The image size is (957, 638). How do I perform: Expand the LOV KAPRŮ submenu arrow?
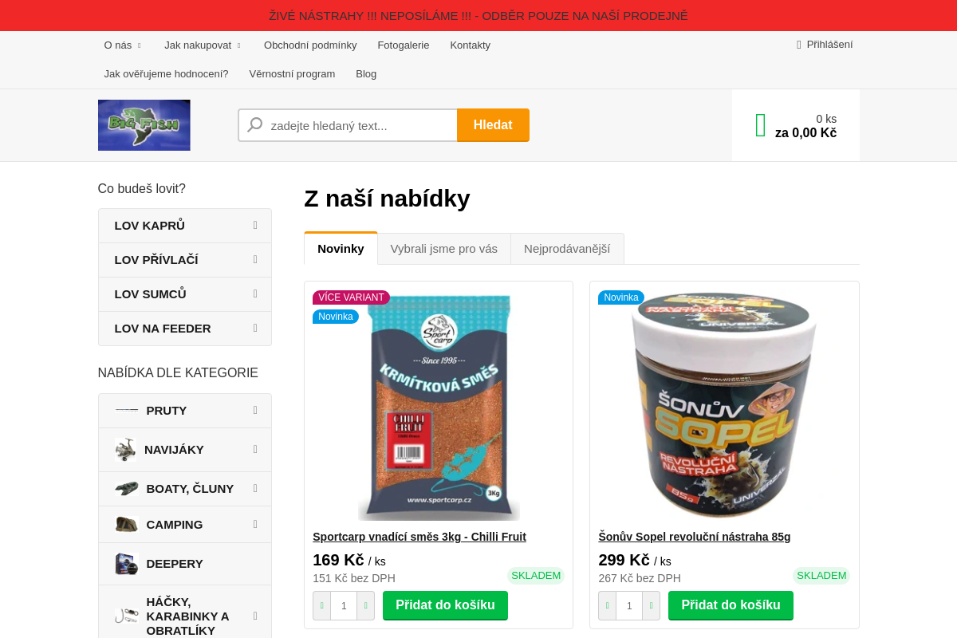(255, 225)
